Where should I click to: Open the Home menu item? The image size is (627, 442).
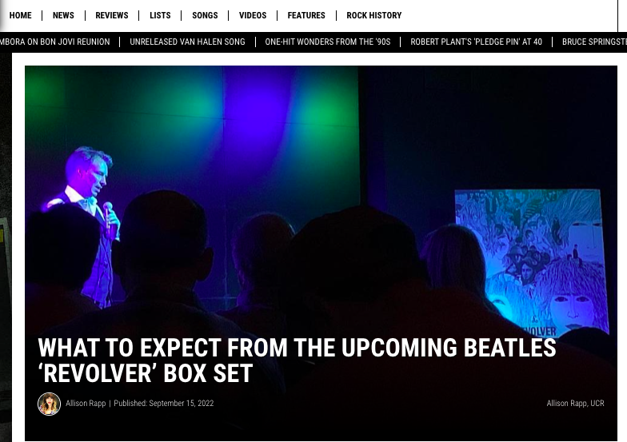tap(21, 15)
